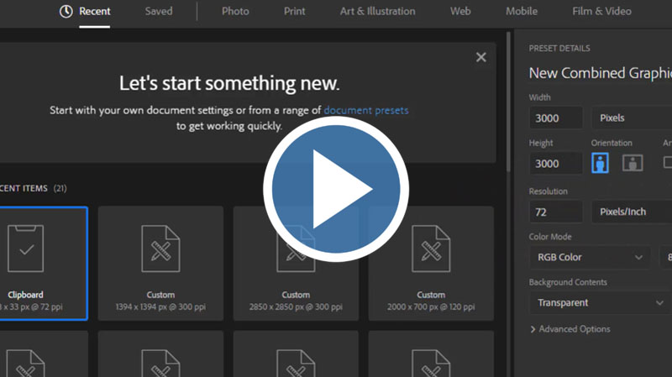Toggle the Artboards checkbox

pos(668,162)
